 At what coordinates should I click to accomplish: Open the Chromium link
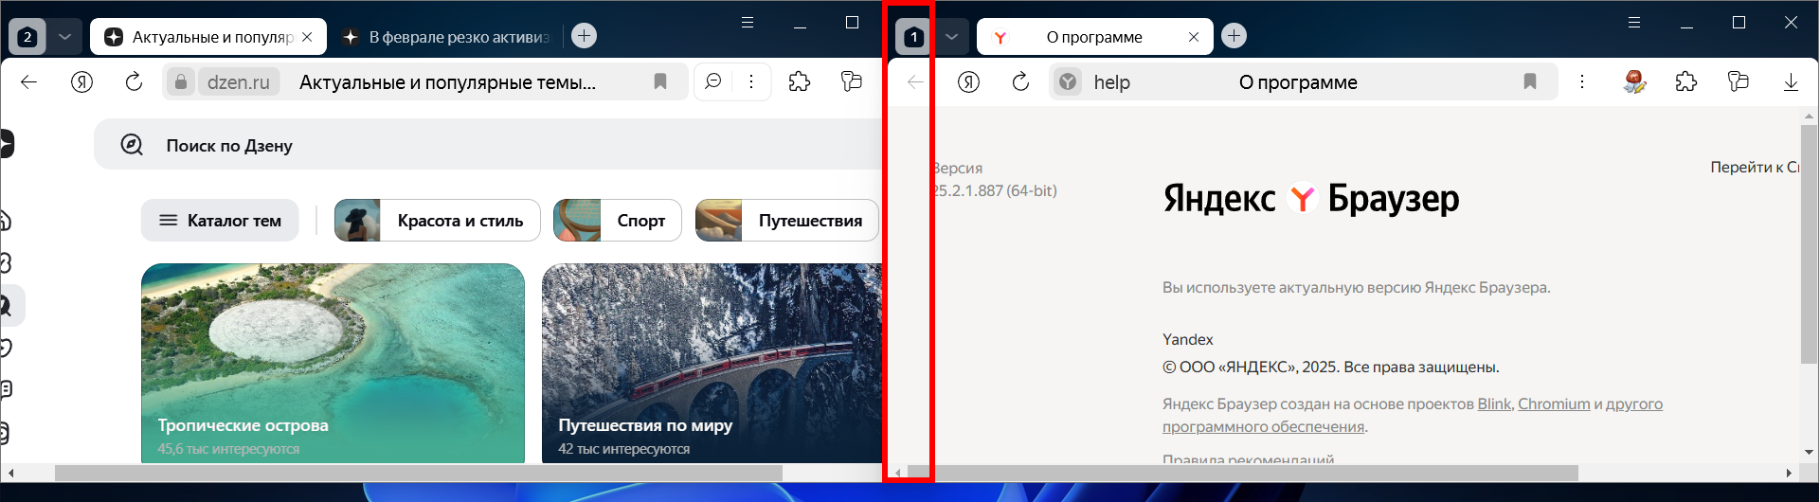[1554, 403]
